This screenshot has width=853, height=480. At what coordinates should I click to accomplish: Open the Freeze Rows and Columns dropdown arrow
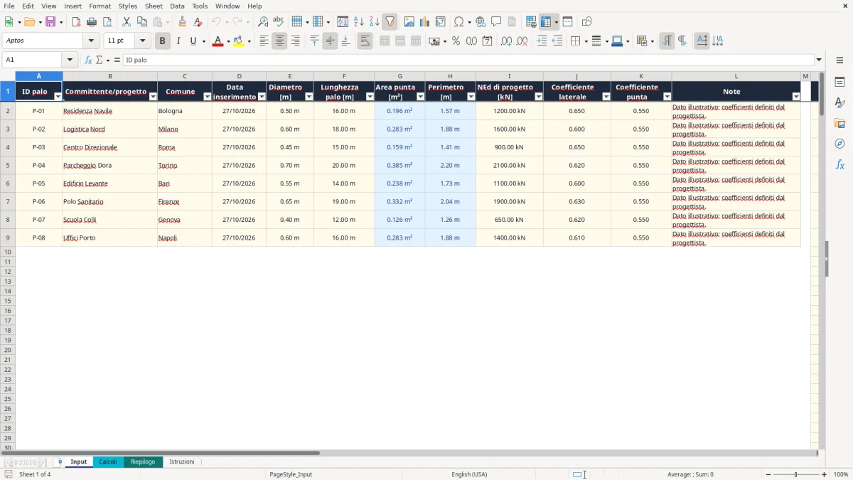point(557,22)
